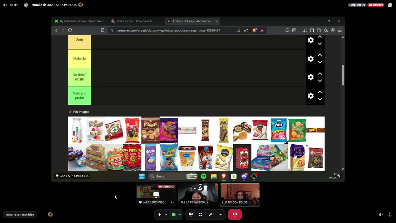Pick the Actimel bottle image

(77, 130)
